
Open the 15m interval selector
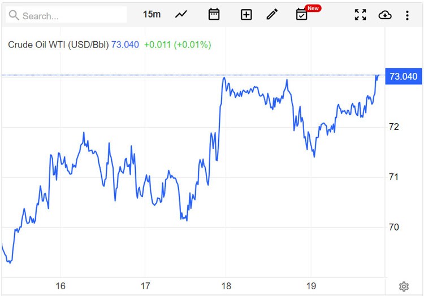(152, 14)
